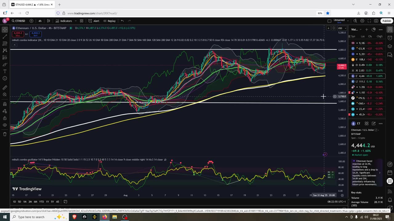Open the 08:22:55 UTC+1 timezone menu

point(337,202)
